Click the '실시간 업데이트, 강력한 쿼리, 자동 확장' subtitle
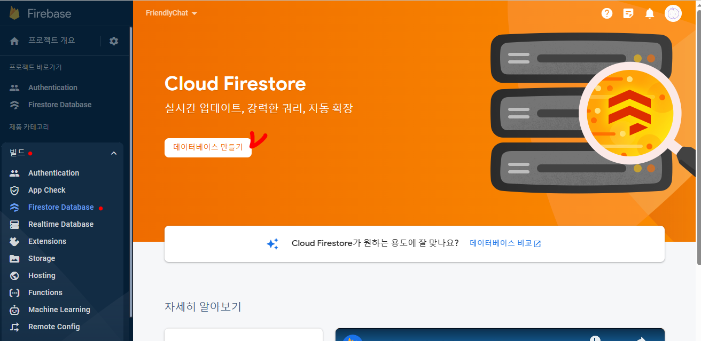This screenshot has height=341, width=701. coord(259,108)
